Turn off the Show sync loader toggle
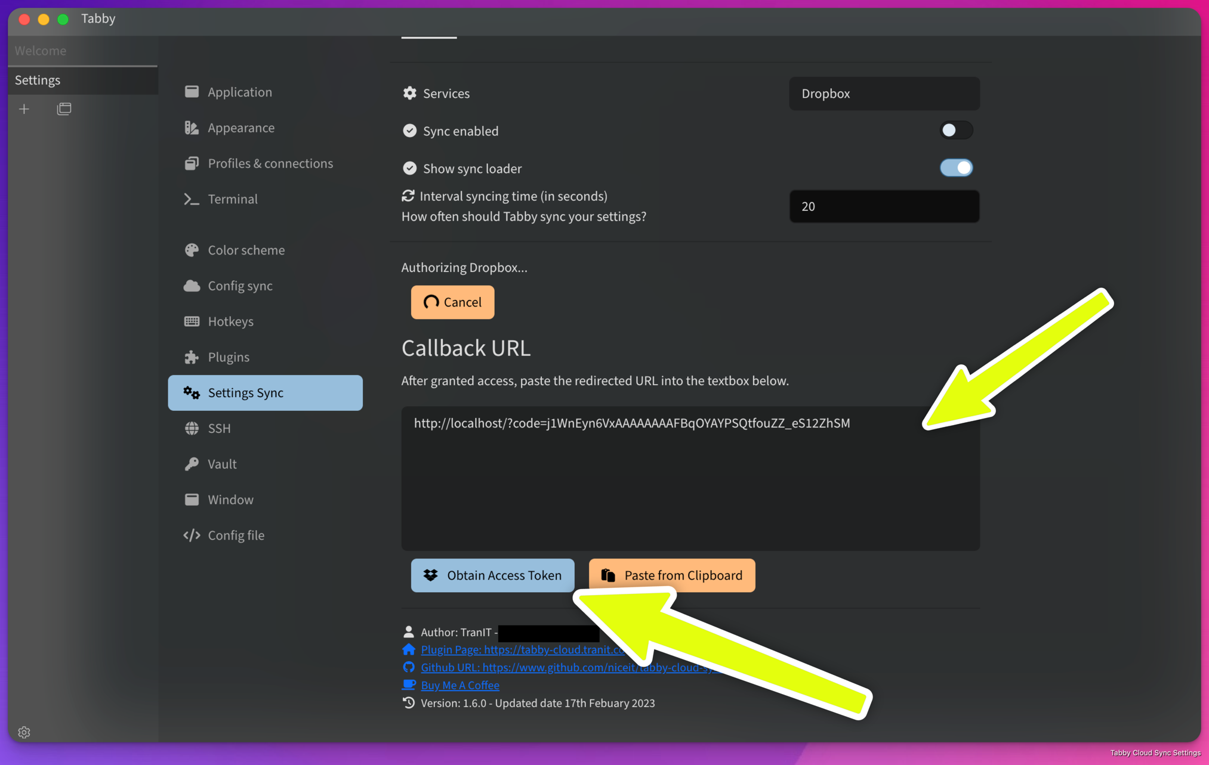This screenshot has width=1209, height=765. pyautogui.click(x=956, y=168)
